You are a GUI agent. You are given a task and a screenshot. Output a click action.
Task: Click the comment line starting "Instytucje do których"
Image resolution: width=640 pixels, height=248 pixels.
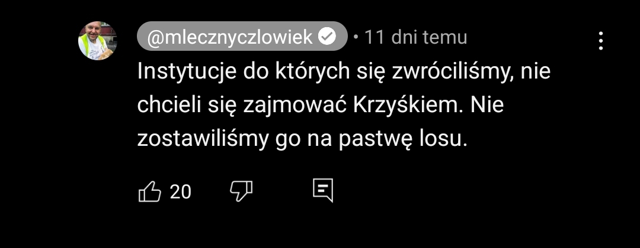pos(344,71)
